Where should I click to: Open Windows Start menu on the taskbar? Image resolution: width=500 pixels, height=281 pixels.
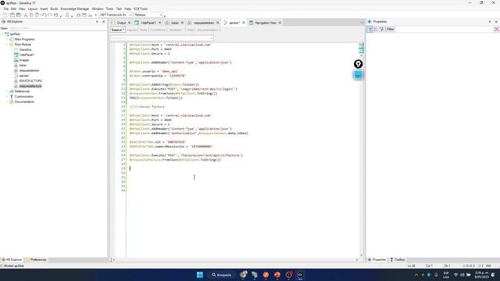[200, 275]
